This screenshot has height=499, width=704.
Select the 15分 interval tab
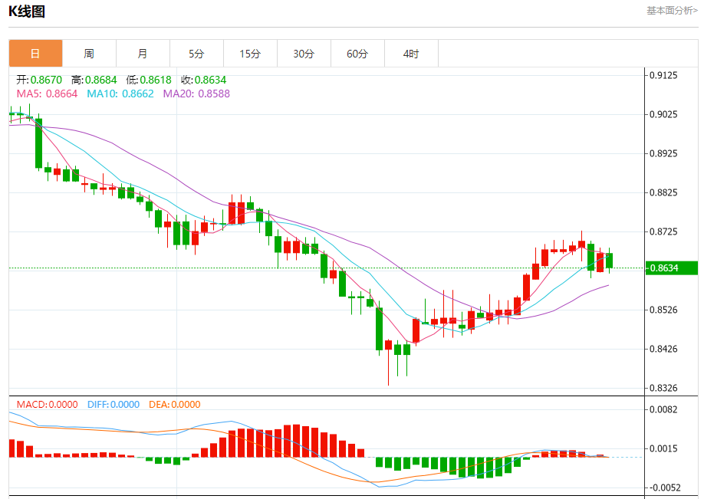click(250, 54)
